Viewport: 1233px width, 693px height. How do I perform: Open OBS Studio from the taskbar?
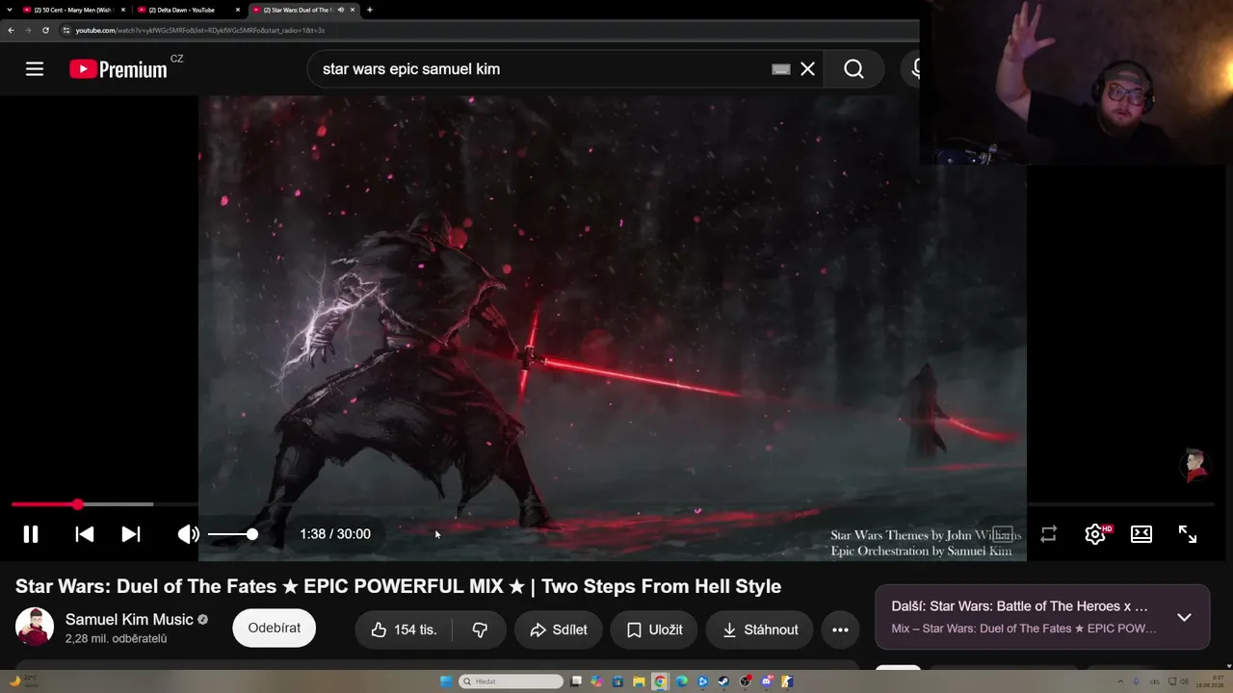tap(746, 681)
